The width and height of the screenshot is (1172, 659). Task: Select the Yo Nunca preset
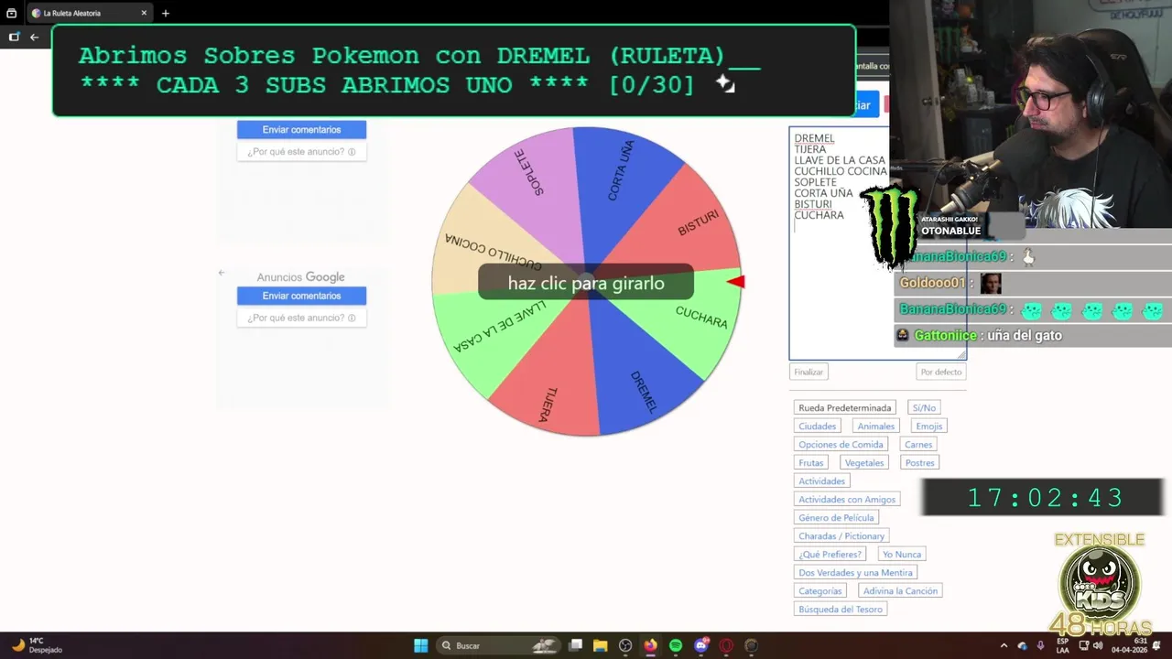coord(902,555)
